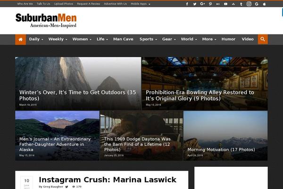This screenshot has height=189, width=283.
Task: Open the Google icon in top bar
Action: tap(257, 4)
